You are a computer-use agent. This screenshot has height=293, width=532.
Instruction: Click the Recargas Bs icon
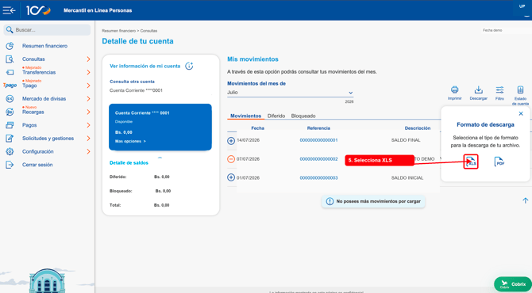coord(10,112)
